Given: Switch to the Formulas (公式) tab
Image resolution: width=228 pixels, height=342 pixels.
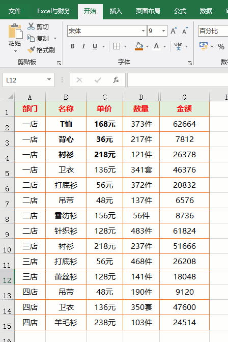Looking at the screenshot, I should coord(180,11).
